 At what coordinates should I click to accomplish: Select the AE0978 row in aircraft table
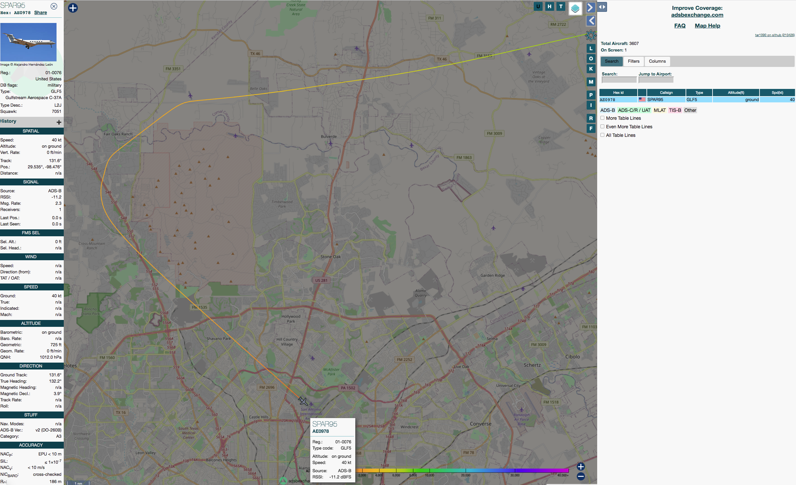tap(697, 99)
